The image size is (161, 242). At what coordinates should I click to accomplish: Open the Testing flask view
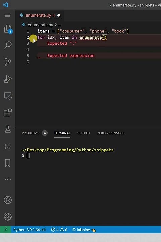[x=8, y=129]
